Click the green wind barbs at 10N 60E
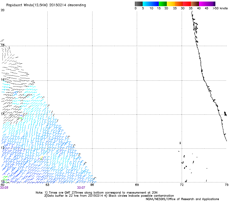 click(5, 179)
